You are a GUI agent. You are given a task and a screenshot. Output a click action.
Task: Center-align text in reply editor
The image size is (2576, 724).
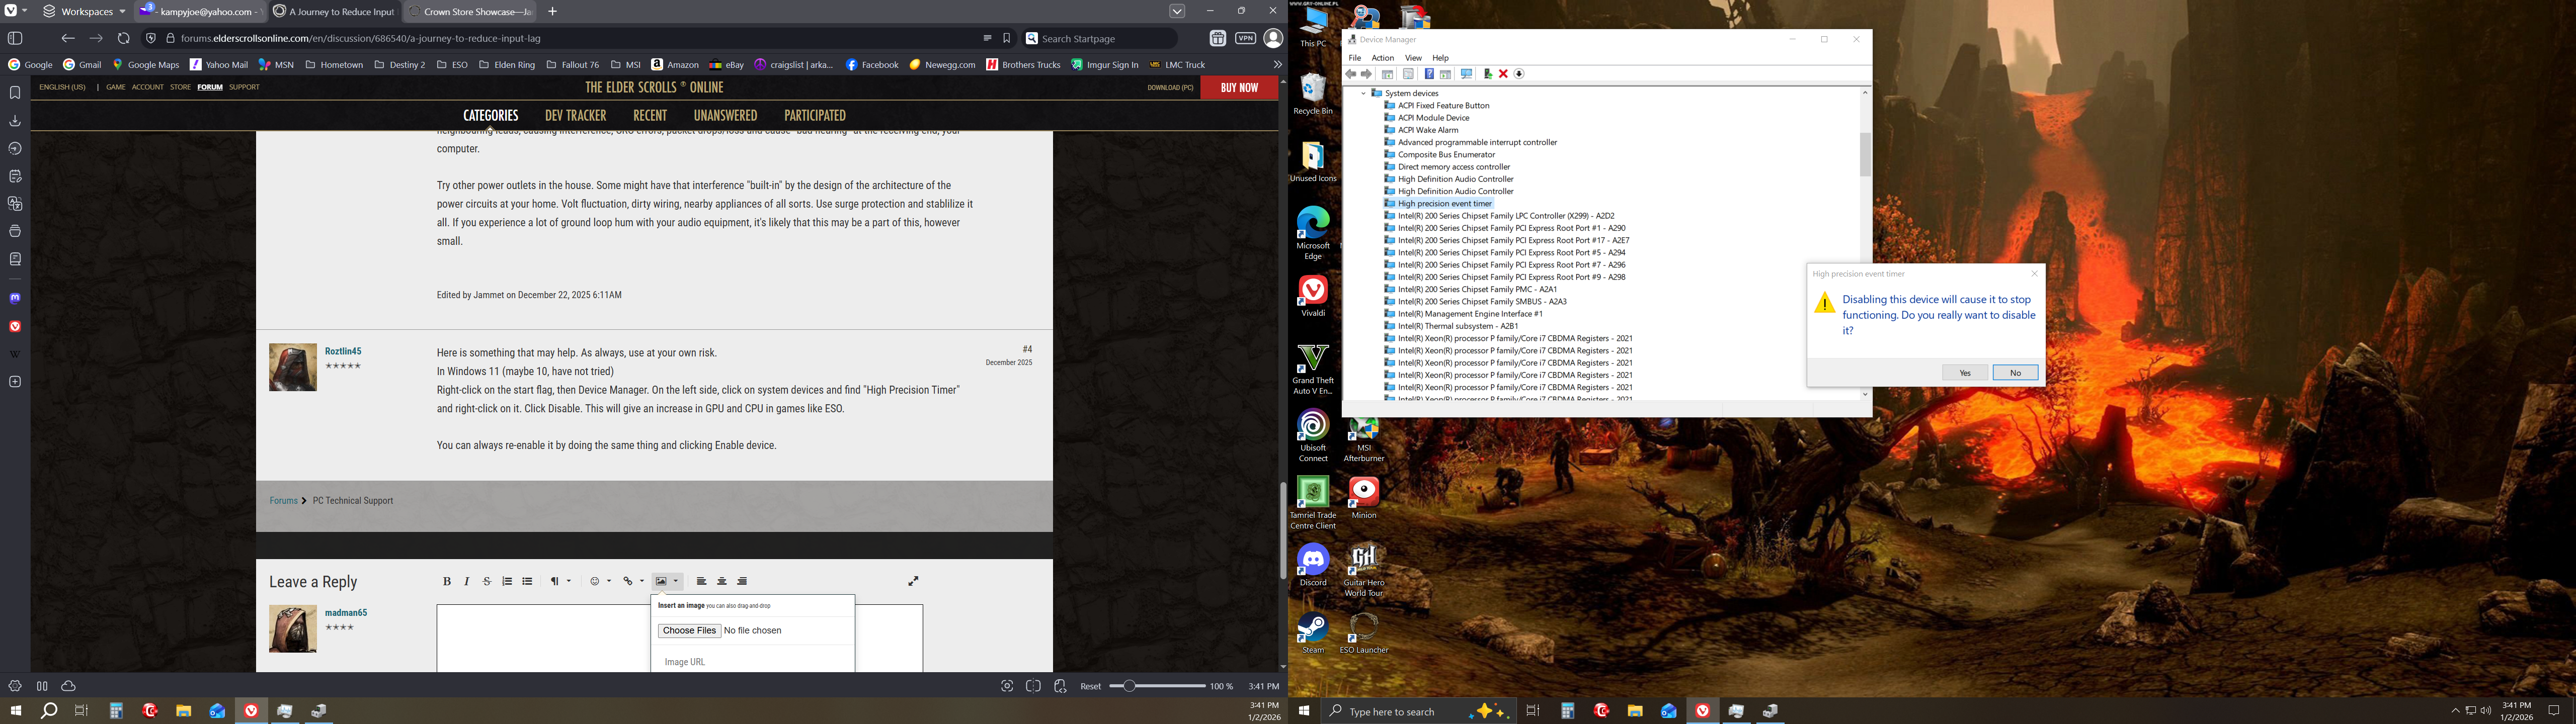(722, 581)
